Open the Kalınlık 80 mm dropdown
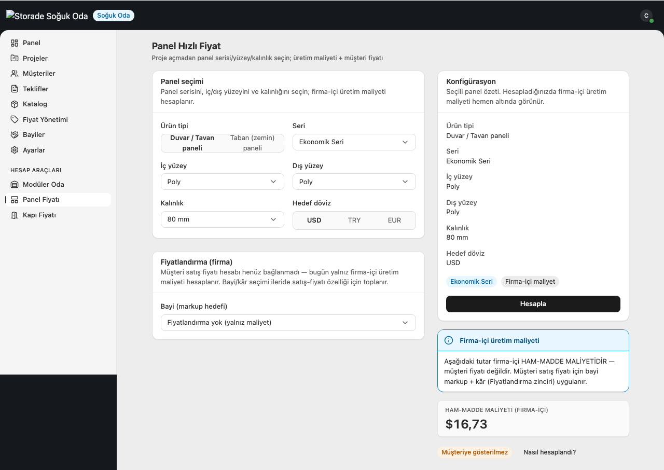The width and height of the screenshot is (664, 470). point(223,219)
